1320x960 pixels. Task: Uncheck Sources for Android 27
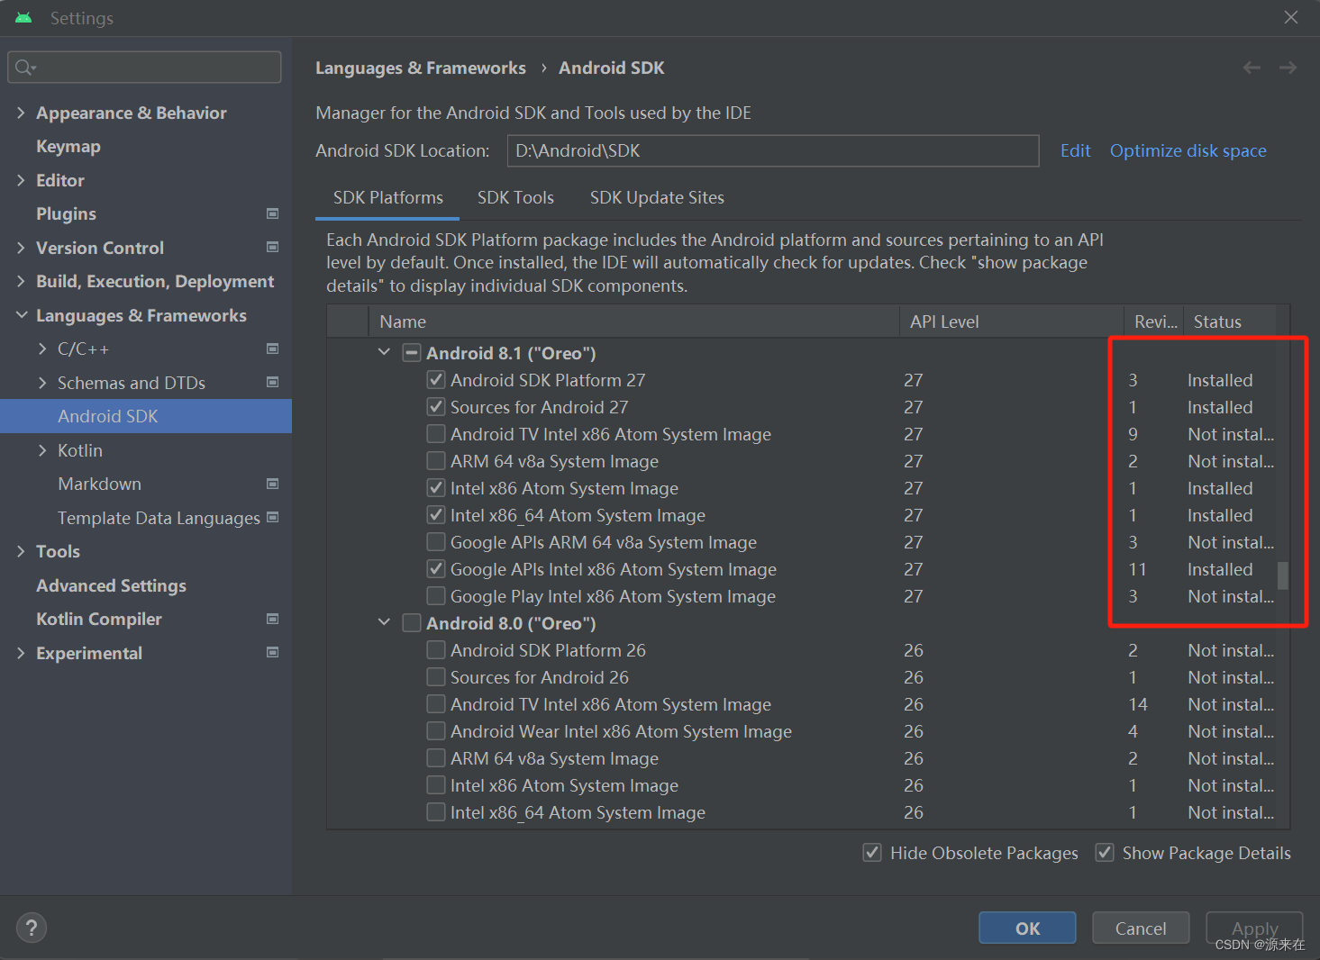tap(436, 407)
